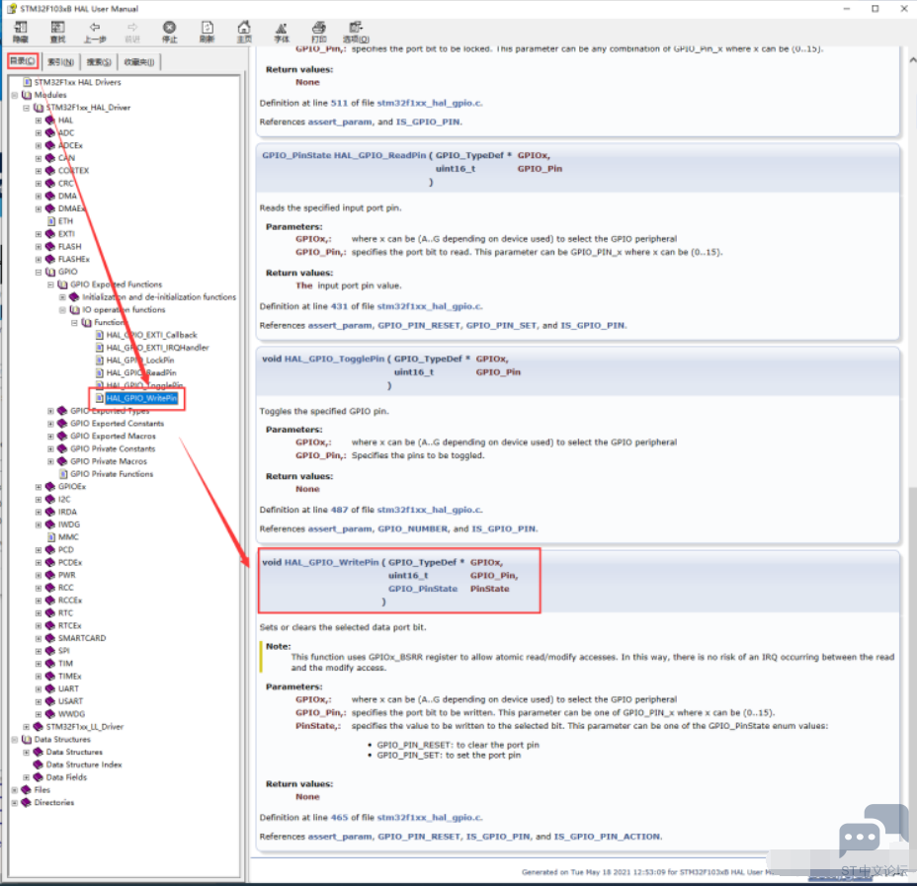Expand the GPIO Exported Constants node
Viewport: 917px width, 886px height.
coord(50,424)
